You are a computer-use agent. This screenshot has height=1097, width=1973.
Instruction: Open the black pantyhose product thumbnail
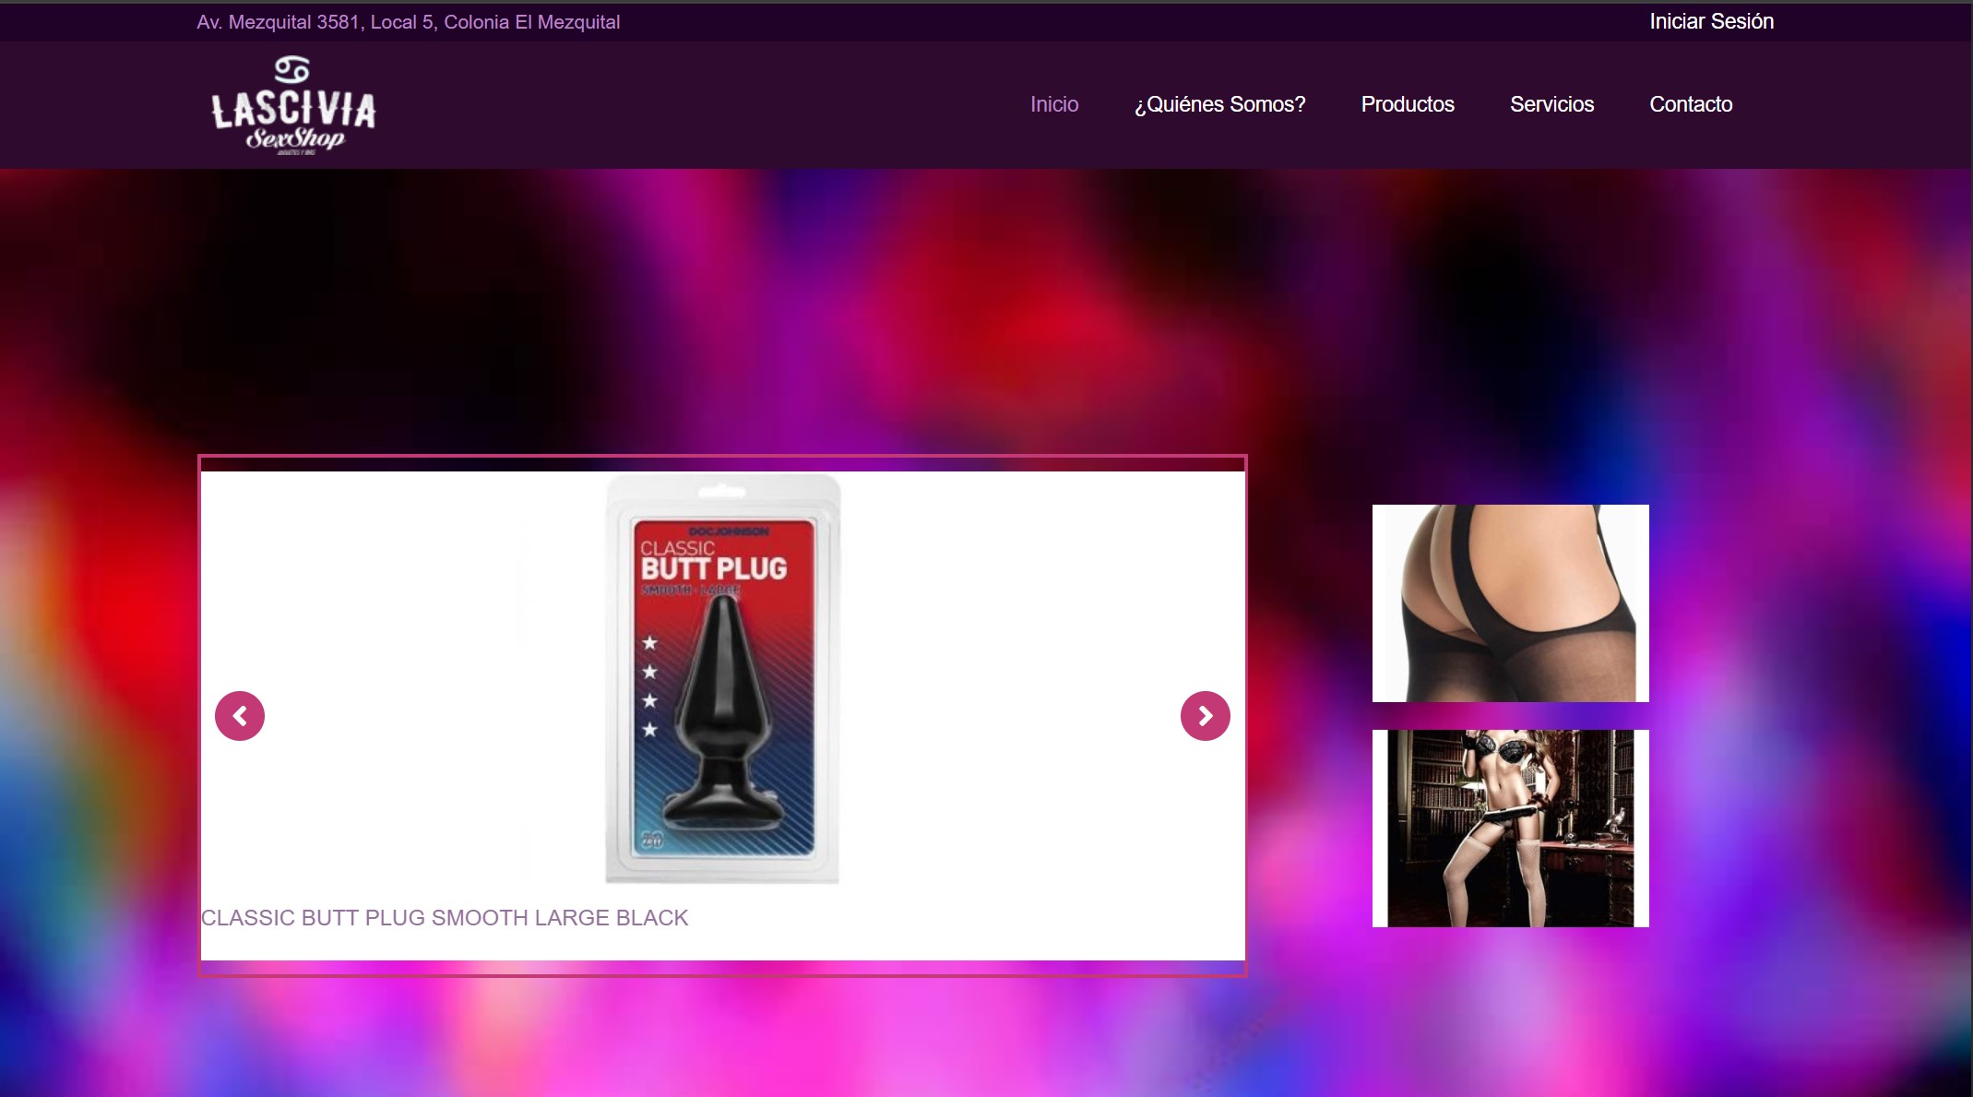[1510, 603]
